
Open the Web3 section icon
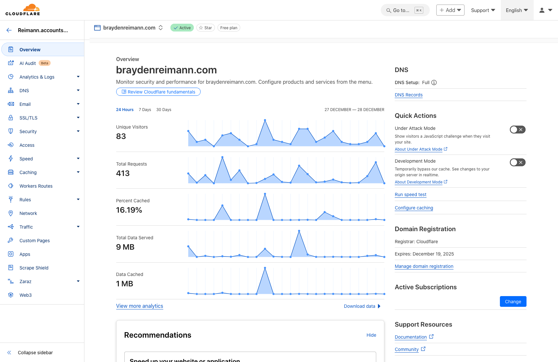tap(11, 295)
